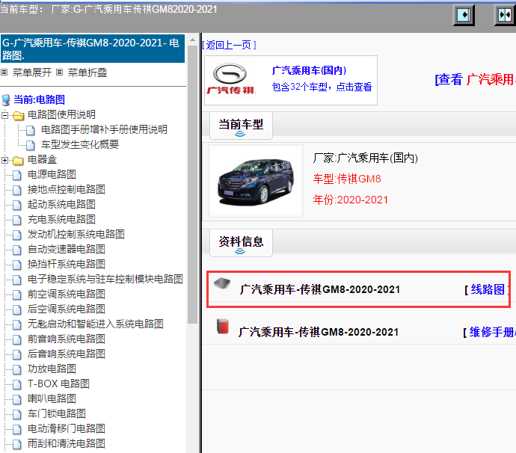This screenshot has height=453, width=516.
Task: Open 电子稳定系统与驻车控制模块电路图 tree item
Action: tap(105, 280)
